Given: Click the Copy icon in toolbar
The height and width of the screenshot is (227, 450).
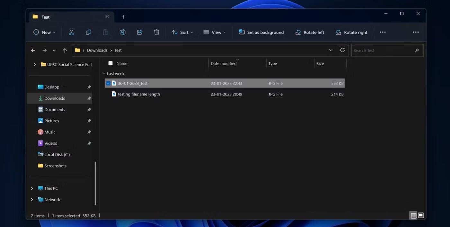Looking at the screenshot, I should [x=88, y=32].
